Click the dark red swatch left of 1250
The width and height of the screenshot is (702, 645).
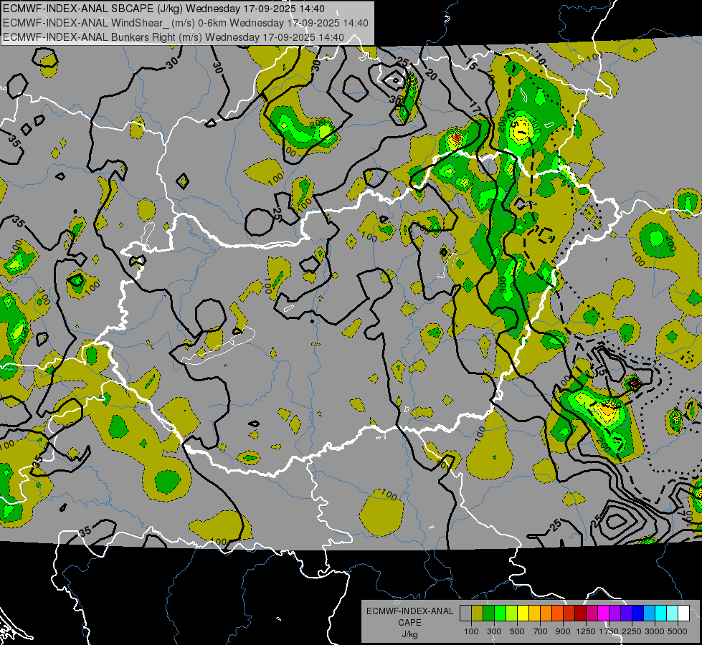click(x=580, y=613)
